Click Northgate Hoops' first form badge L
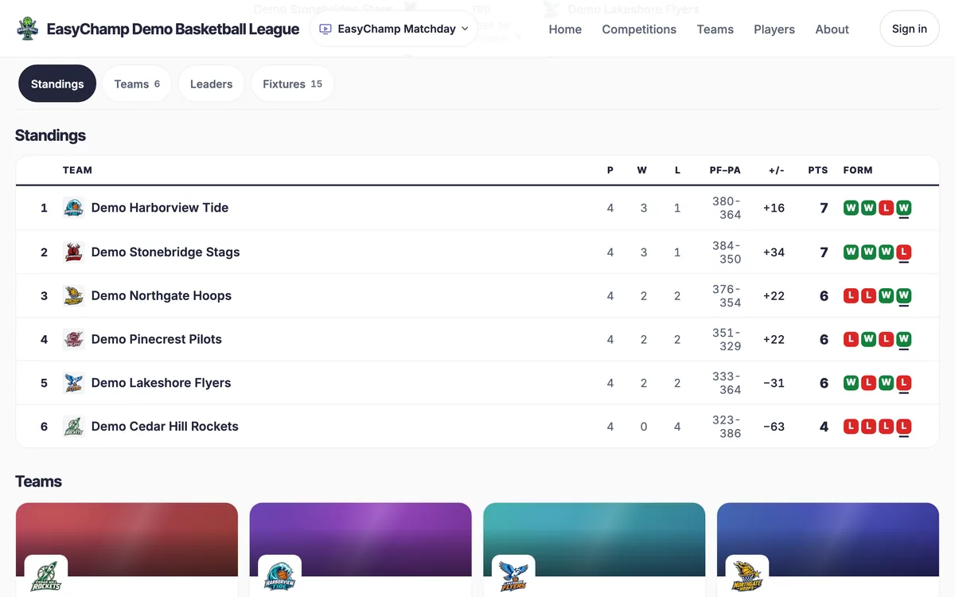Image resolution: width=955 pixels, height=597 pixels. tap(851, 295)
